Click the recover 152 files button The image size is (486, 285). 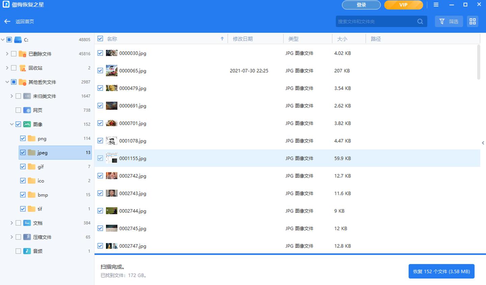[441, 272]
